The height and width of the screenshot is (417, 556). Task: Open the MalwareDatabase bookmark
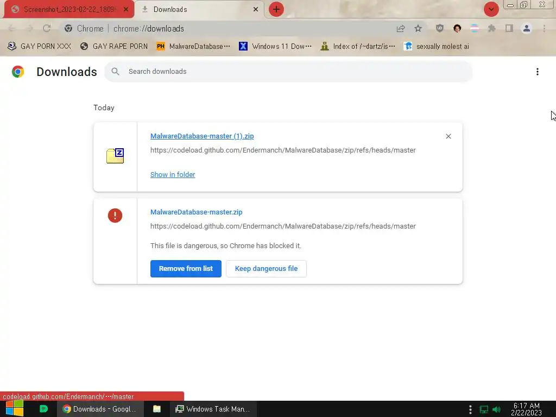[193, 47]
